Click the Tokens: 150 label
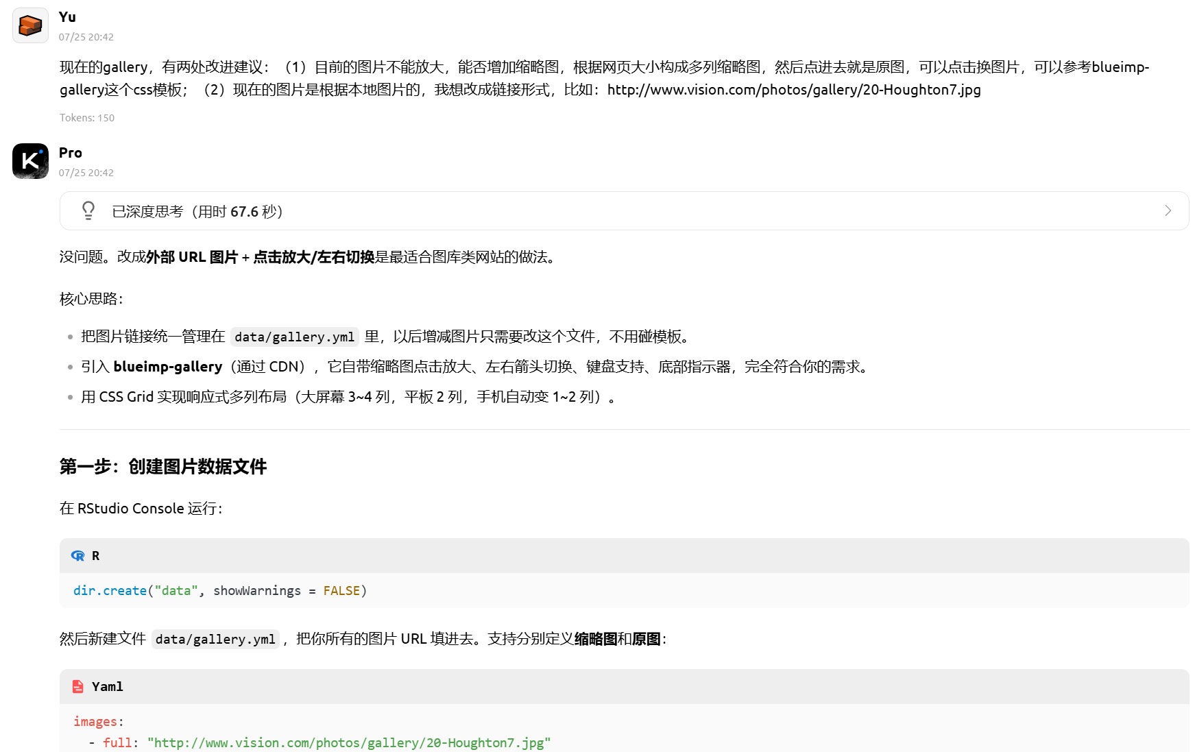The height and width of the screenshot is (752, 1195). point(87,118)
